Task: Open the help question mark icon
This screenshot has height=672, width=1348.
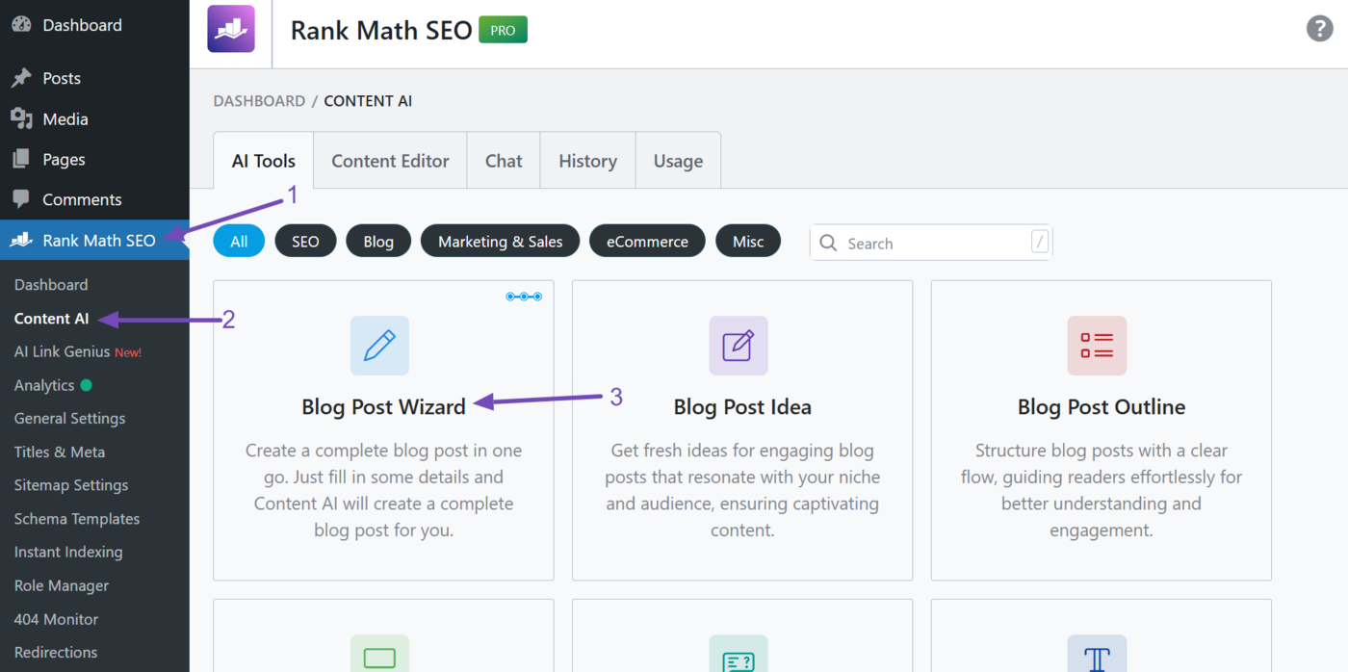Action: (x=1319, y=28)
